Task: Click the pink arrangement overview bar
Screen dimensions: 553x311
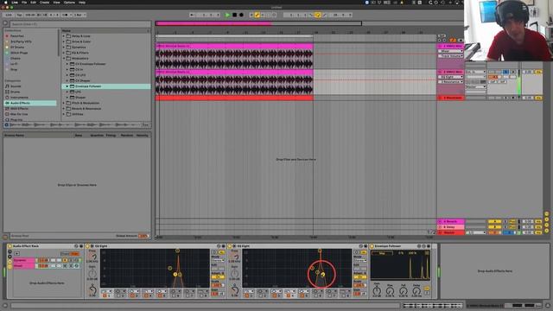Action: point(213,23)
